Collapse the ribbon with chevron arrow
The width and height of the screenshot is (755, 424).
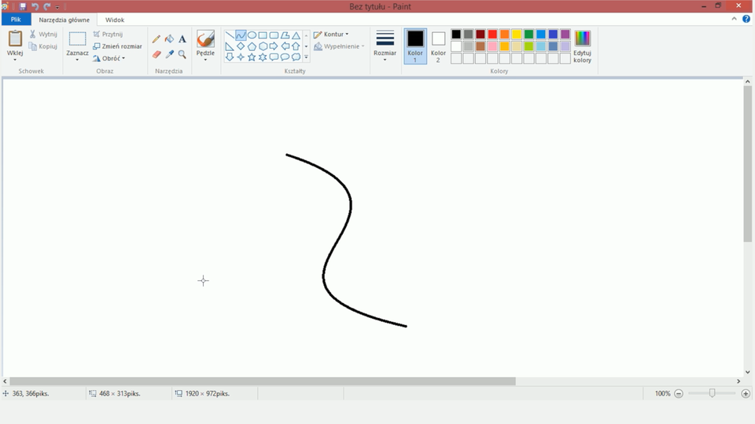click(734, 19)
